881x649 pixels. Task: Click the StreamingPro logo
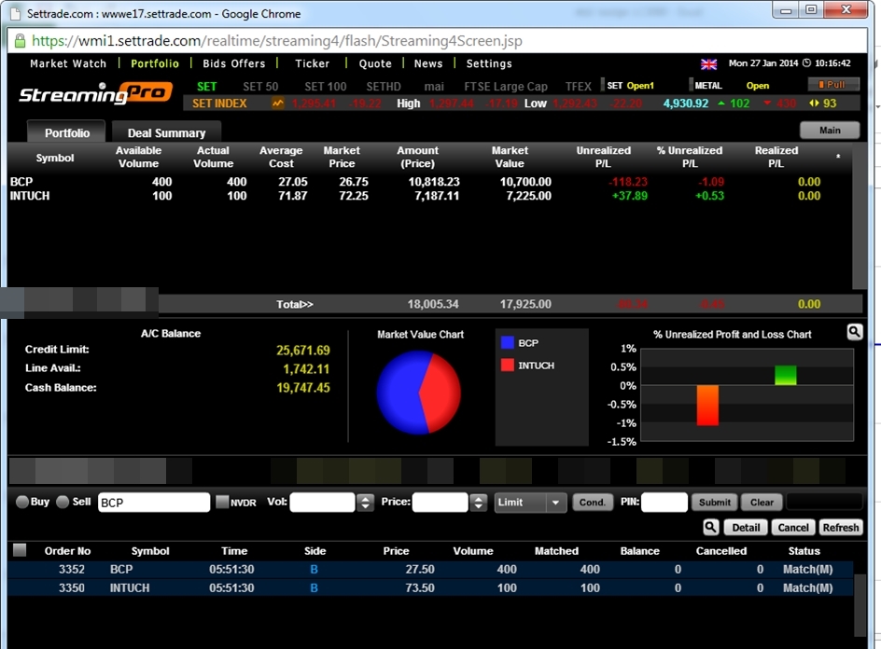pyautogui.click(x=95, y=93)
